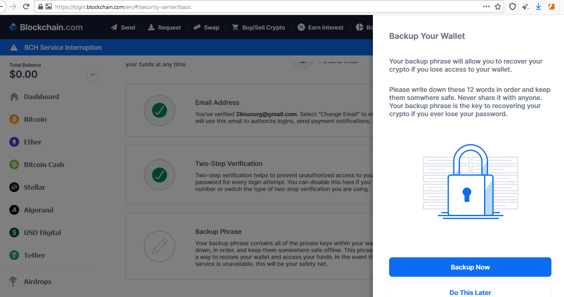
Task: Click the Ether coin icon
Action: (x=14, y=142)
